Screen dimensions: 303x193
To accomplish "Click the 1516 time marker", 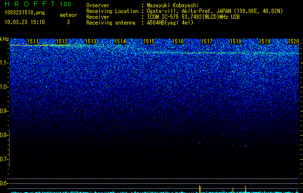I will (178, 41).
